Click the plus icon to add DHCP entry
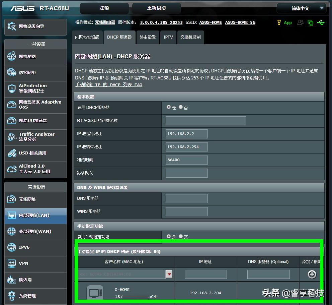This screenshot has width=332, height=305. tap(312, 274)
